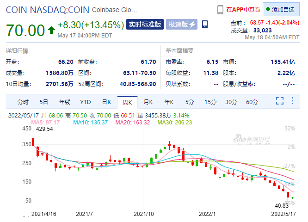Select the 年线 chart tab
Viewport: 308px width, 222px height.
pyautogui.click(x=65, y=102)
